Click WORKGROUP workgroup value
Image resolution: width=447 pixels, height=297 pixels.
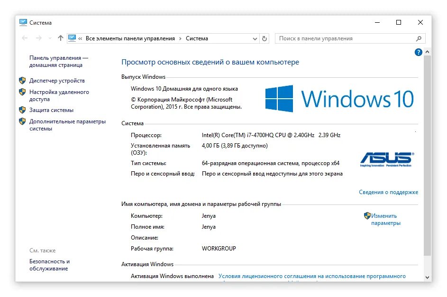pos(219,249)
